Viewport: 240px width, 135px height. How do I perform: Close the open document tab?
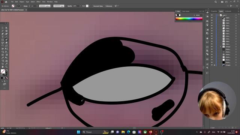click(26, 10)
